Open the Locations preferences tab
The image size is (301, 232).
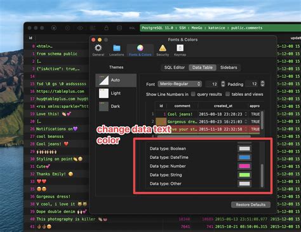click(116, 50)
